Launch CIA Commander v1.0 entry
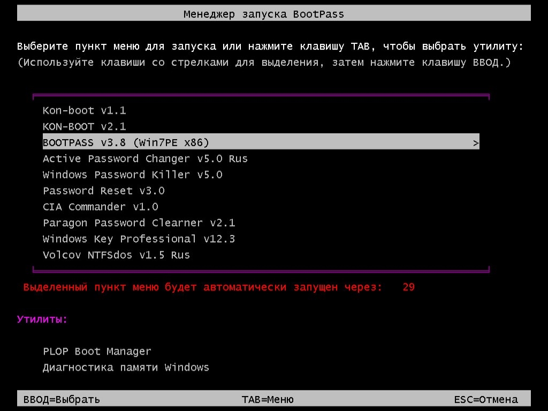This screenshot has width=548, height=411. pos(100,207)
